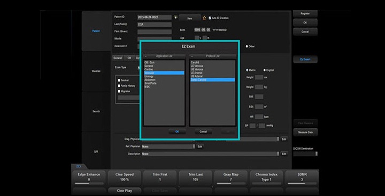The image size is (385, 196).
Task: Tick the Family History checkbox
Action: 119,86
